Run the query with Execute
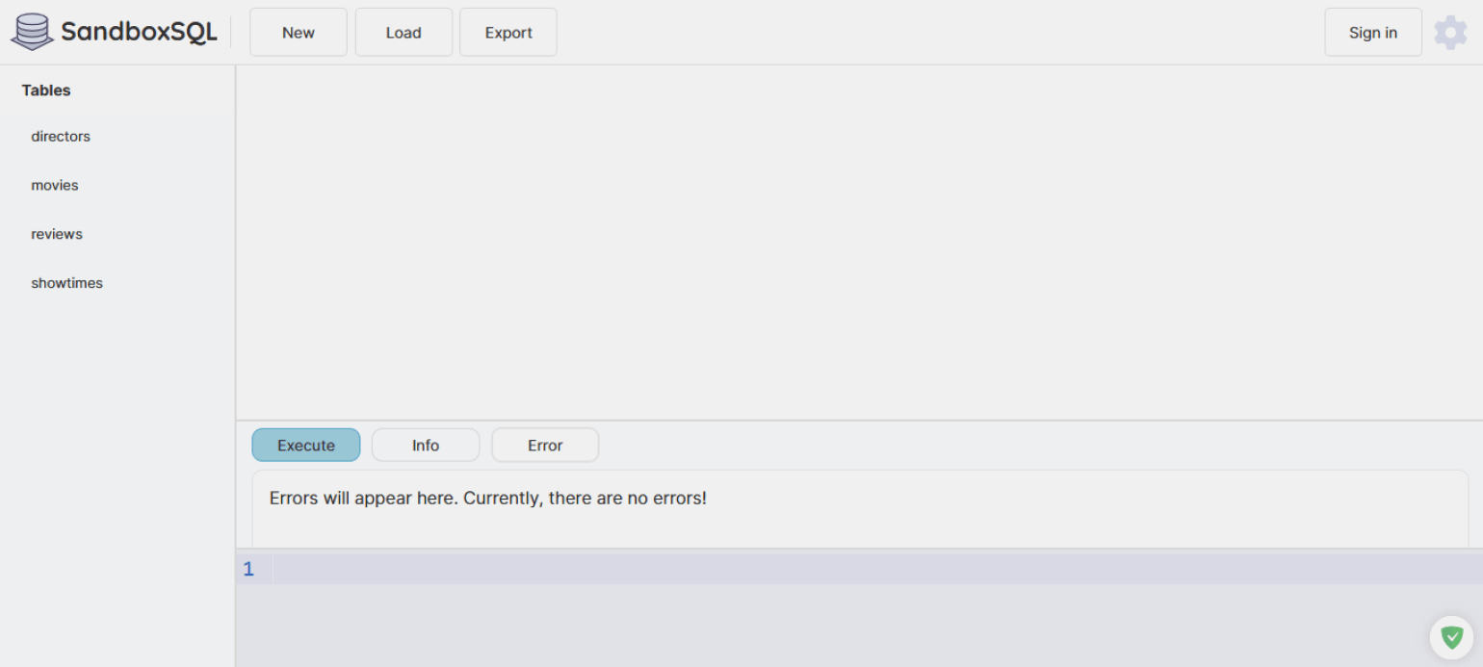This screenshot has height=667, width=1483. coord(306,446)
